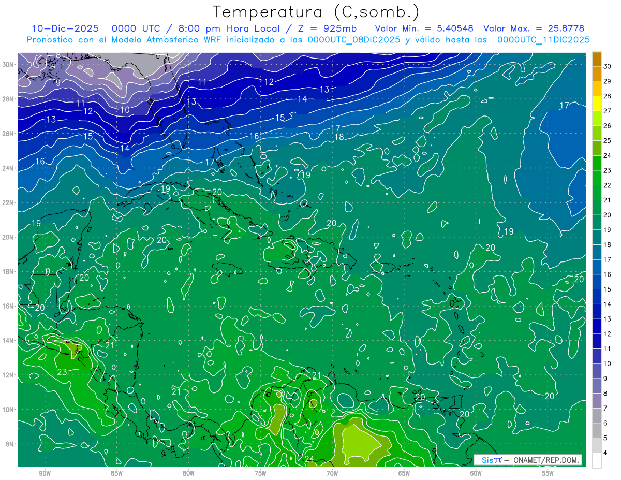Click the contour label 24 on the map
The height and width of the screenshot is (480, 621).
(310, 459)
